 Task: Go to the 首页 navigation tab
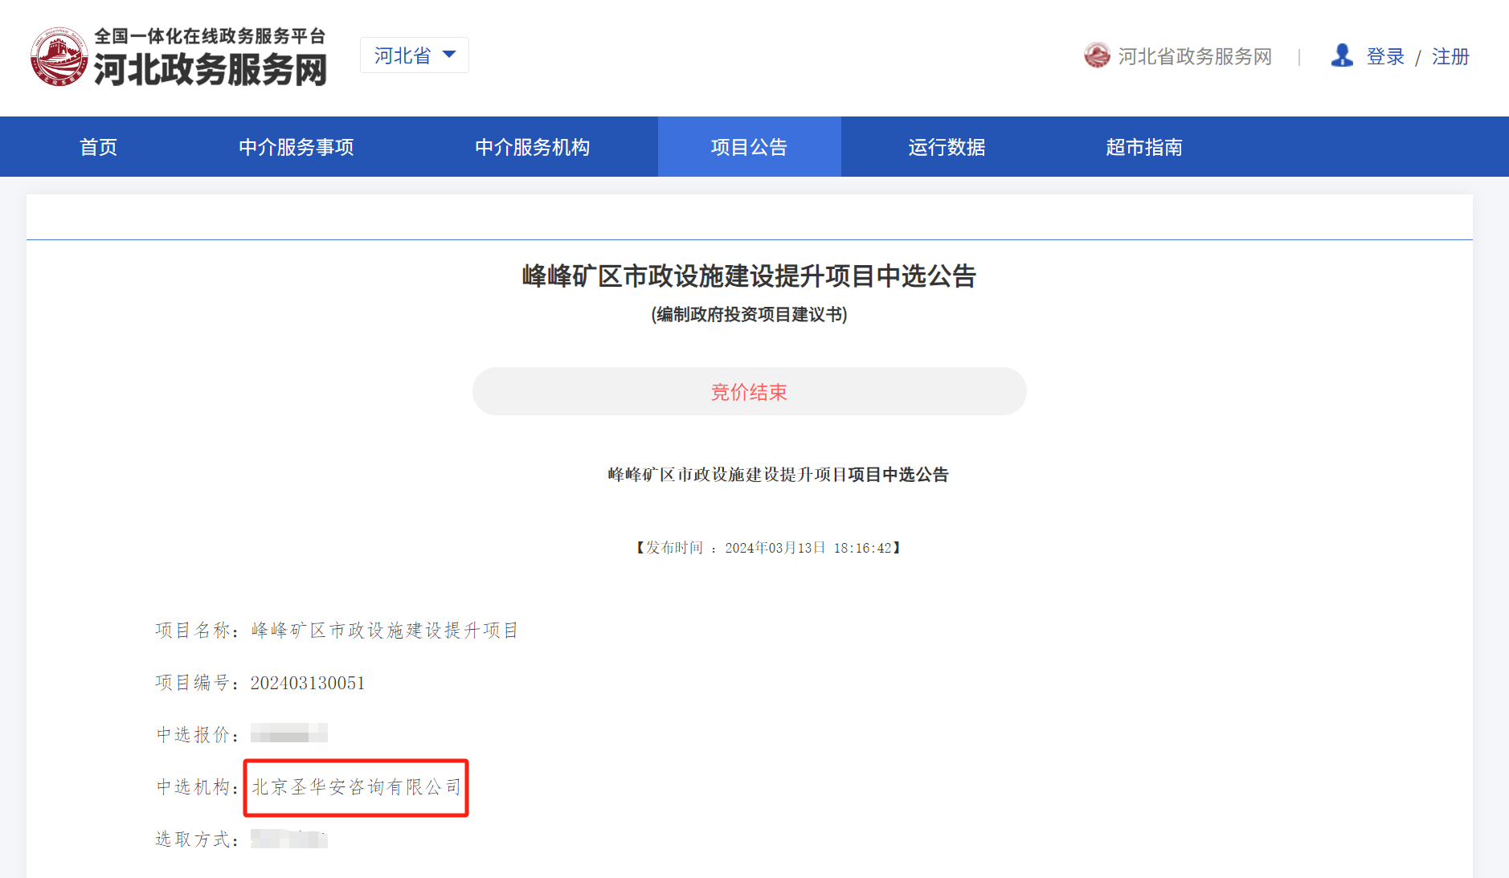[99, 147]
